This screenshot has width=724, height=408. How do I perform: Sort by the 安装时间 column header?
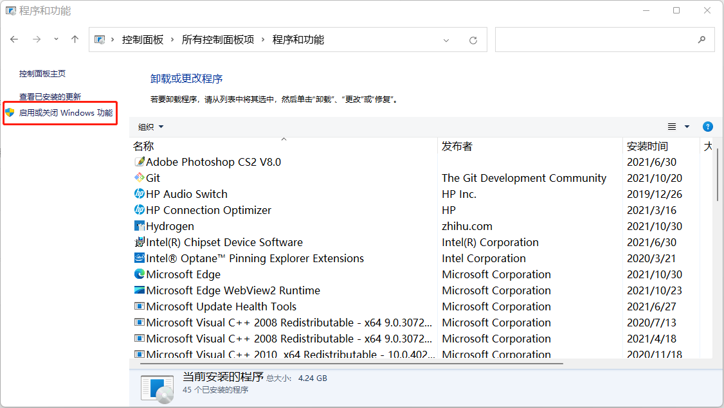pos(661,146)
